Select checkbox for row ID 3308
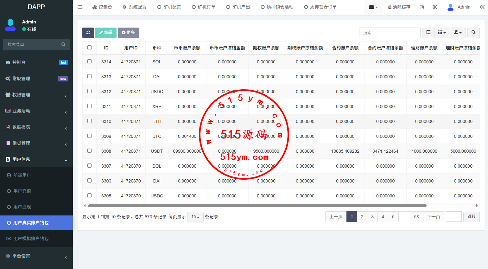This screenshot has width=488, height=269. click(x=90, y=151)
